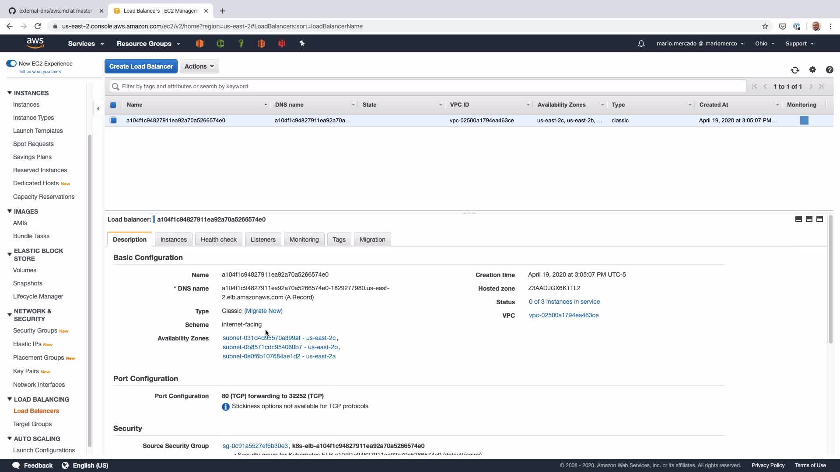Click the pin shortcut icon in navbar
Image resolution: width=840 pixels, height=472 pixels.
click(x=302, y=43)
